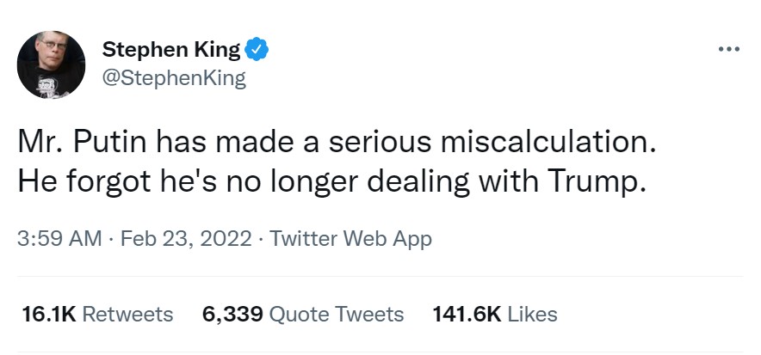
Task: Click the 6,339 quote count number
Action: [232, 315]
